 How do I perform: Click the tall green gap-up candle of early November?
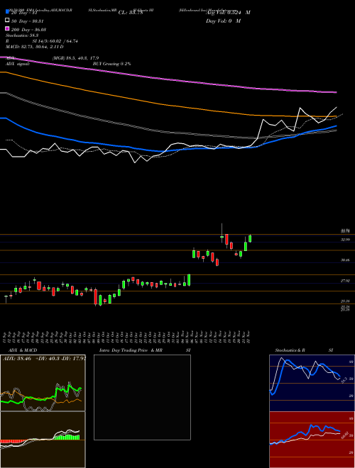click(189, 280)
